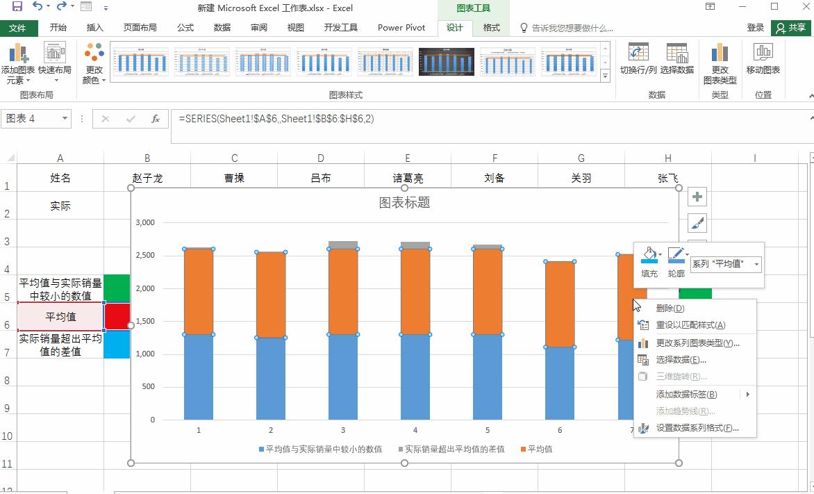Click the 共享 share button
The width and height of the screenshot is (814, 494).
790,28
